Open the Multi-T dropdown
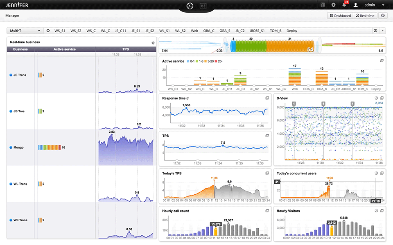The width and height of the screenshot is (393, 245). [x=25, y=31]
